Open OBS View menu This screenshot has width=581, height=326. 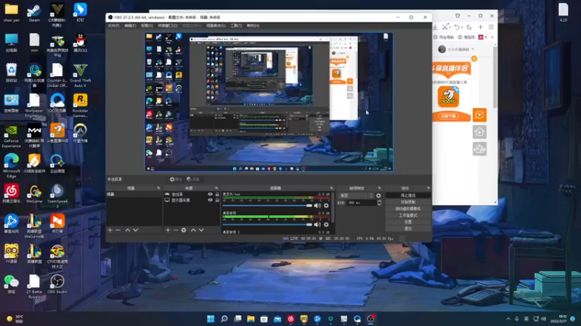147,25
